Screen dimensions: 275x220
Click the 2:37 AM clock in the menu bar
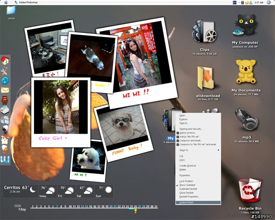(x=259, y=3)
